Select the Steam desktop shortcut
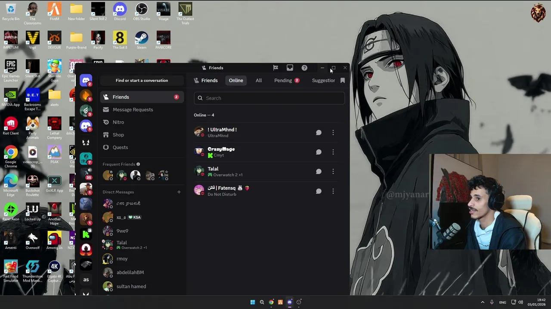The height and width of the screenshot is (309, 551). [142, 40]
